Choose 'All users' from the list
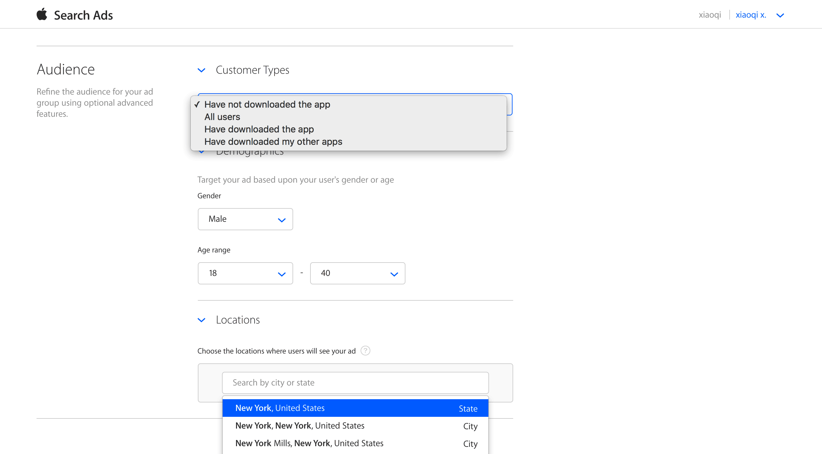Viewport: 822px width, 454px height. pyautogui.click(x=222, y=117)
